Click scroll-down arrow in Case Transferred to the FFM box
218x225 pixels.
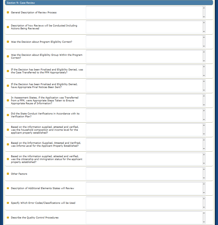[x=204, y=76]
